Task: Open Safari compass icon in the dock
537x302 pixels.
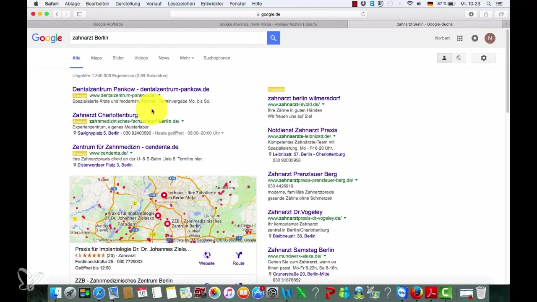Action: tap(99, 293)
